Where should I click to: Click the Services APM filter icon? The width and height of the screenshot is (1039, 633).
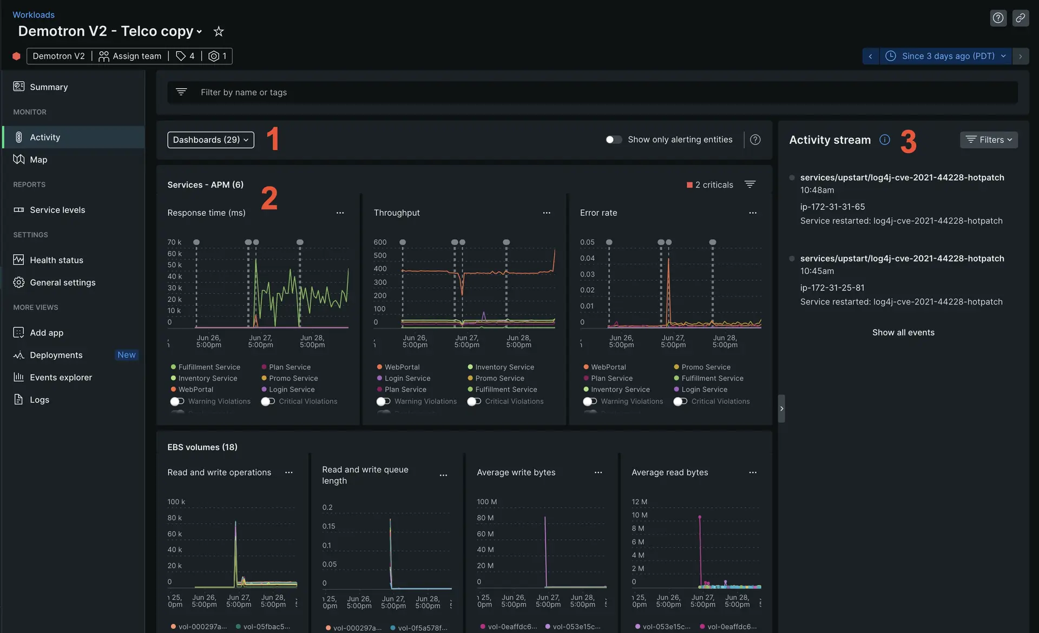(x=750, y=184)
